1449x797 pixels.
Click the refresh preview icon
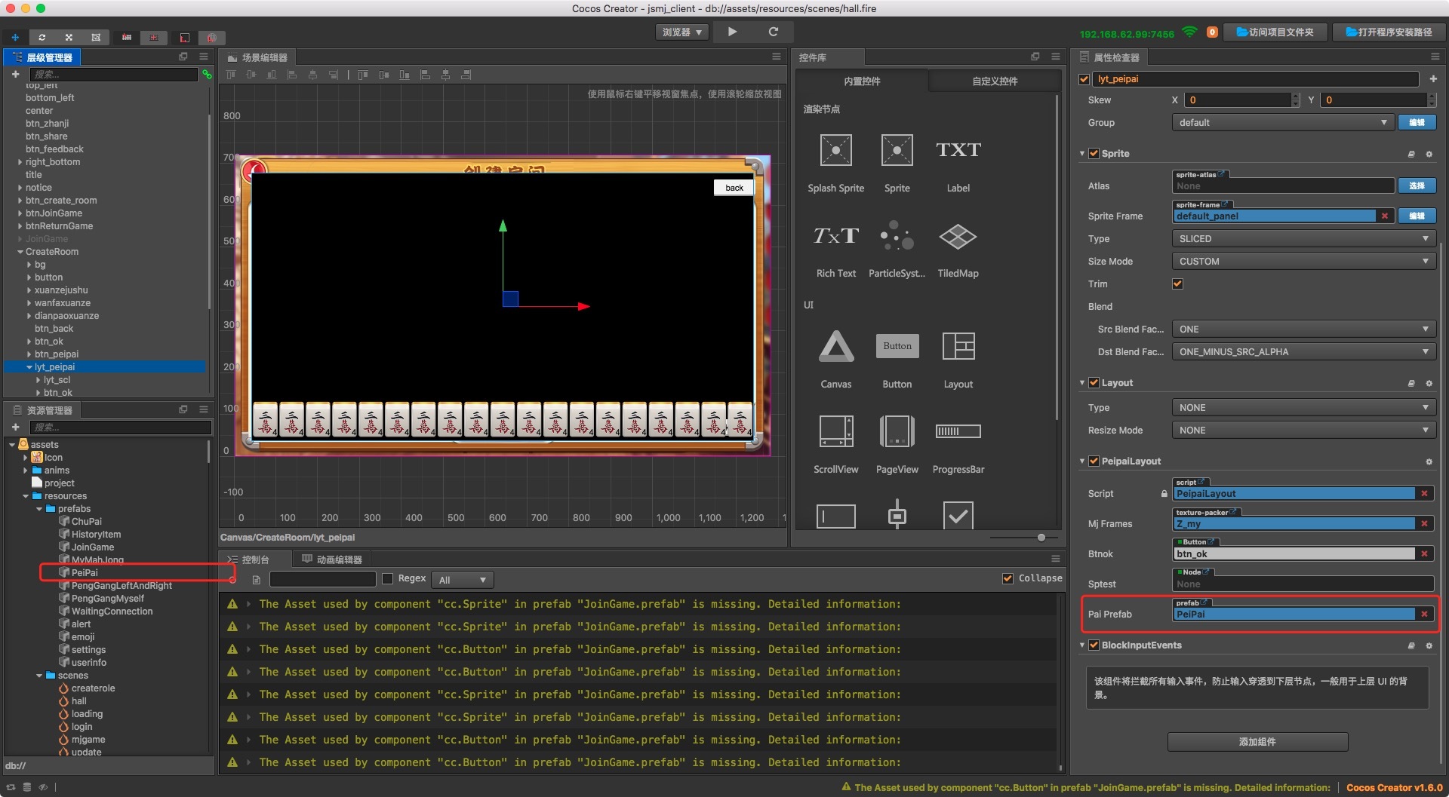773,32
